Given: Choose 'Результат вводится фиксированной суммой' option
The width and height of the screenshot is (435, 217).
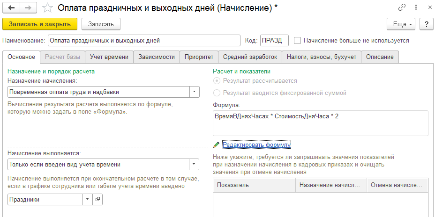Looking at the screenshot, I should (217, 93).
